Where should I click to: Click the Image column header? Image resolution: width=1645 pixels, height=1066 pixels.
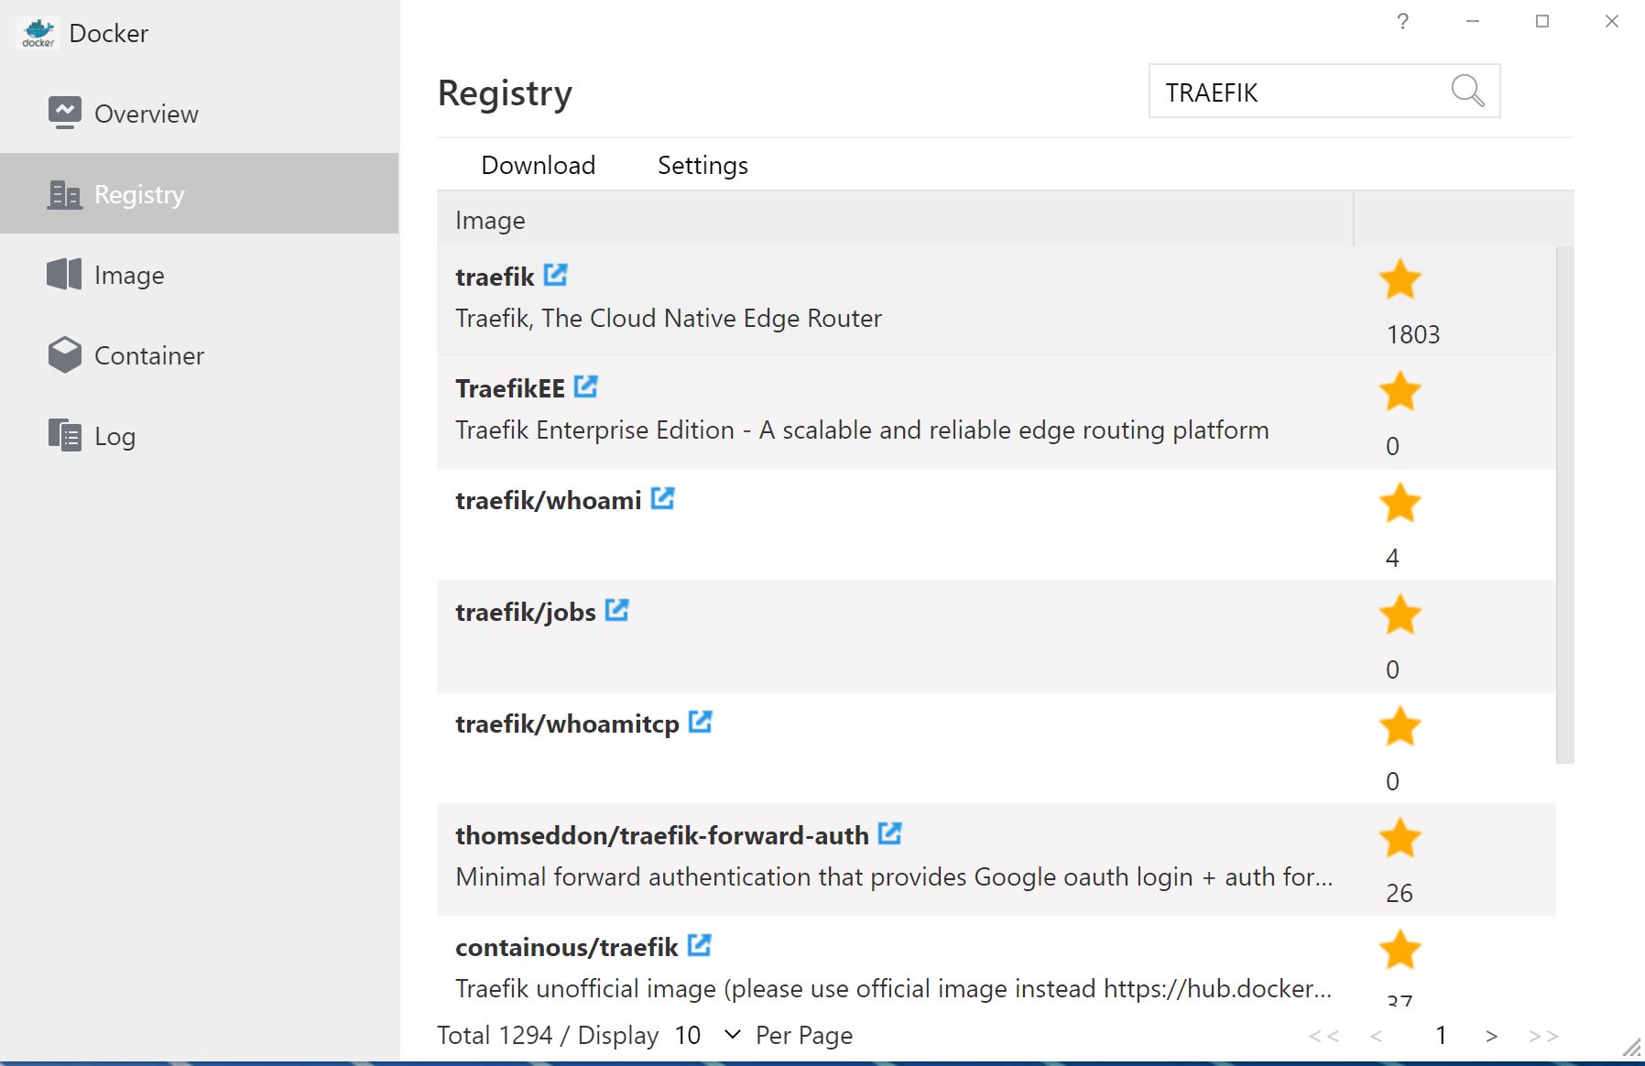pyautogui.click(x=895, y=220)
